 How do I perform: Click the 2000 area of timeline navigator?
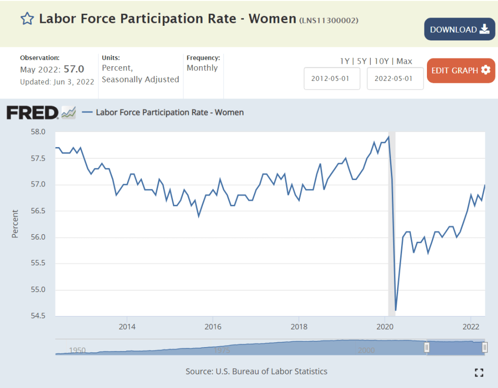pyautogui.click(x=366, y=350)
